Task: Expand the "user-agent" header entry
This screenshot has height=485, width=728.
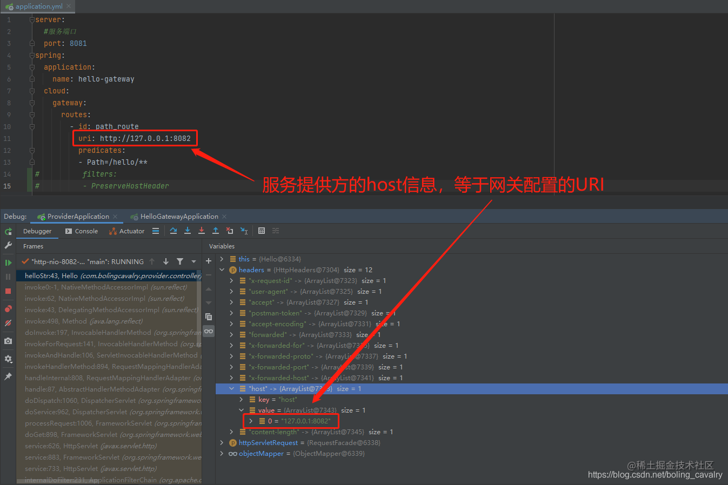Action: coord(232,292)
